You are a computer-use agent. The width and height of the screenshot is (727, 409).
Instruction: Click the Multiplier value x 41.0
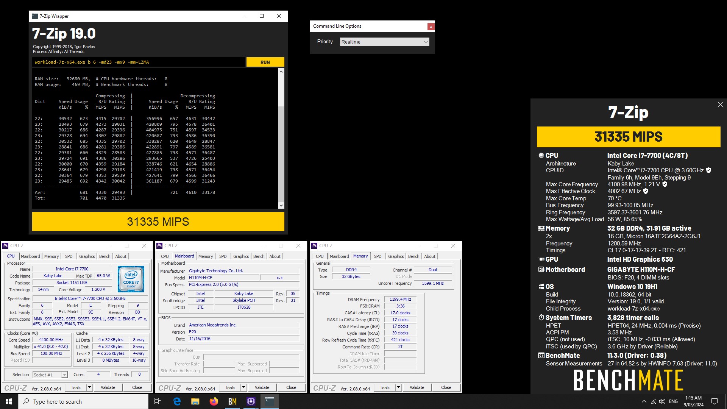click(51, 347)
